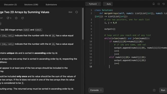Viewport: 167px width, 94px height.
Task: Click the description panel scrollbar
Action: point(83,24)
